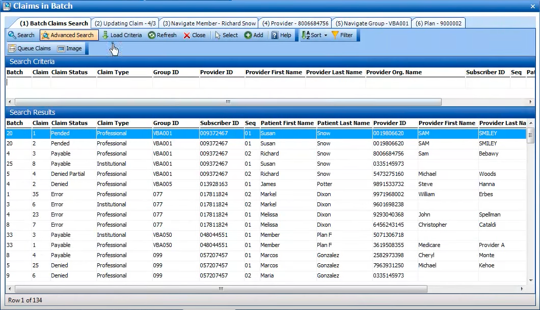
Task: Click the Search Results horizontal scrollbar thumb
Action: pos(221,289)
